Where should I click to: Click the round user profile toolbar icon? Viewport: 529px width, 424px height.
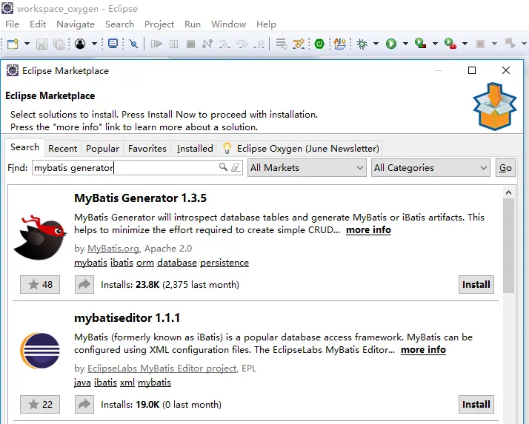coord(80,44)
